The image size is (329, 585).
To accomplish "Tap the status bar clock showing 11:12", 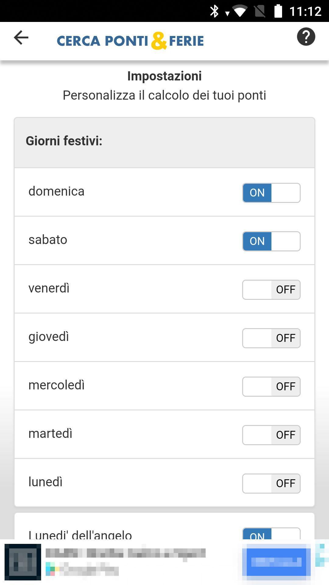I will 305,12.
